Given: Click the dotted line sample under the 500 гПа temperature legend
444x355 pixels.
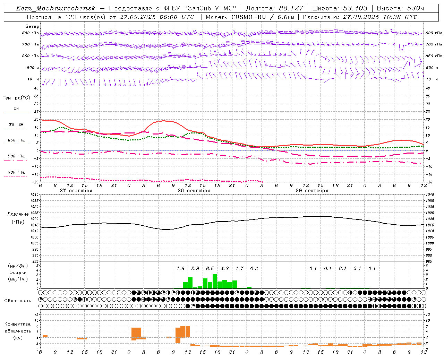Looking at the screenshot, I should point(15,176).
